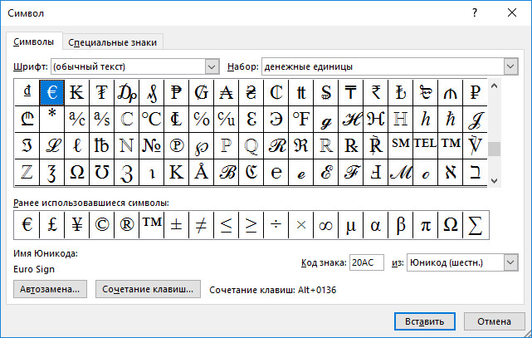Select the Ruble sign symbol
This screenshot has height=338, width=532.
(x=475, y=92)
